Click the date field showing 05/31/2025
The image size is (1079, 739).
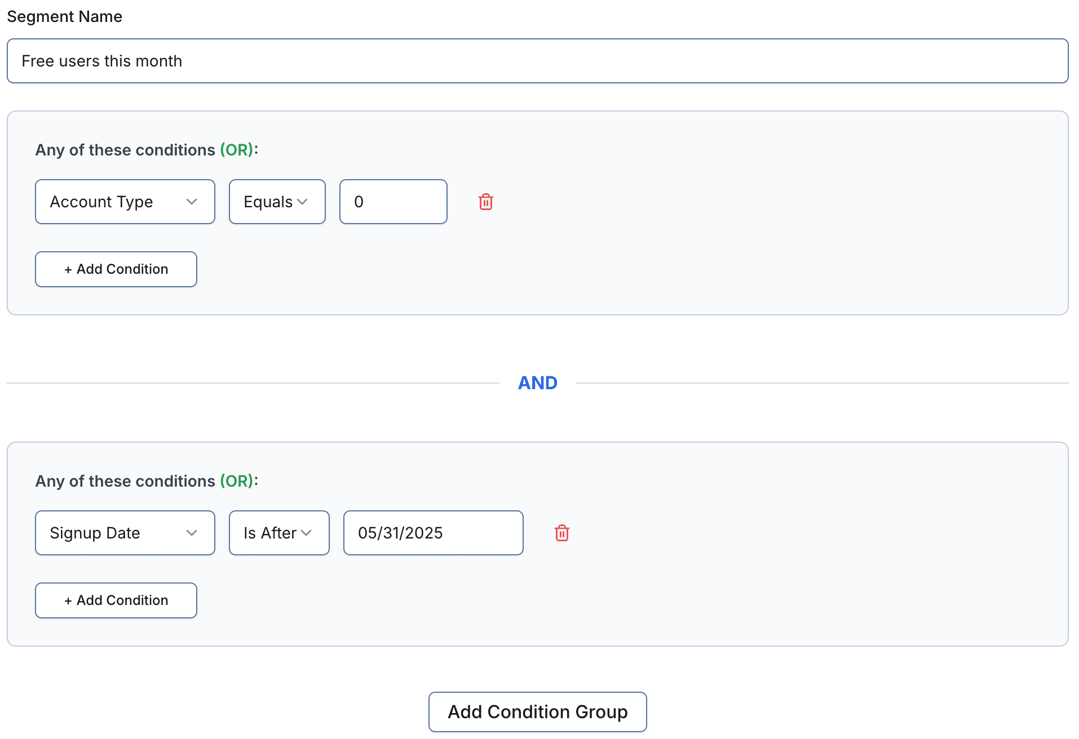pyautogui.click(x=433, y=533)
